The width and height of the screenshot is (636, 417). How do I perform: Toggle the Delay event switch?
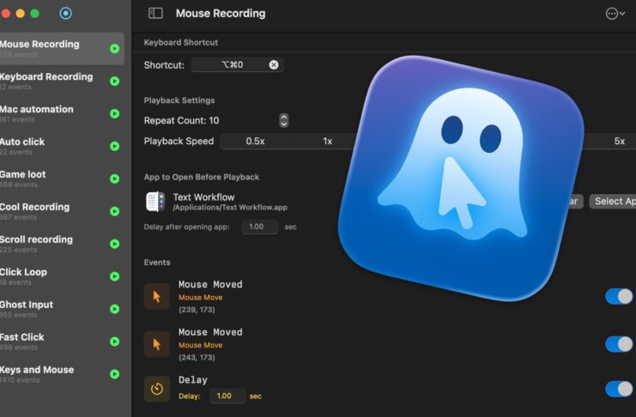pos(619,389)
